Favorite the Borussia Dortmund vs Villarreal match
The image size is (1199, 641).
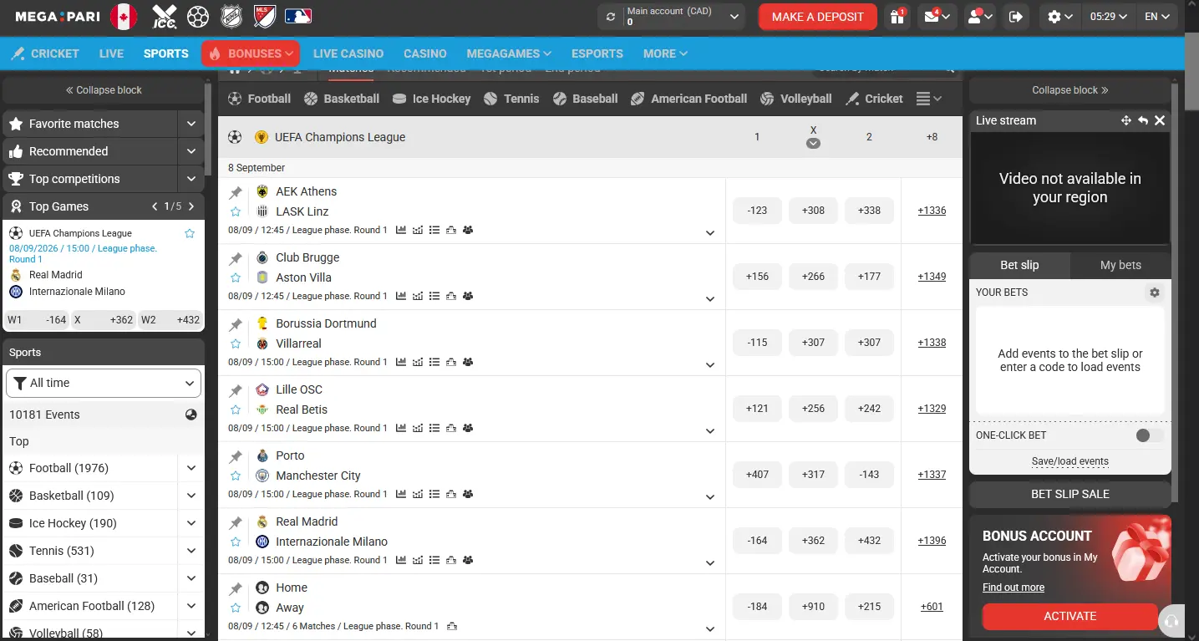[x=236, y=343]
